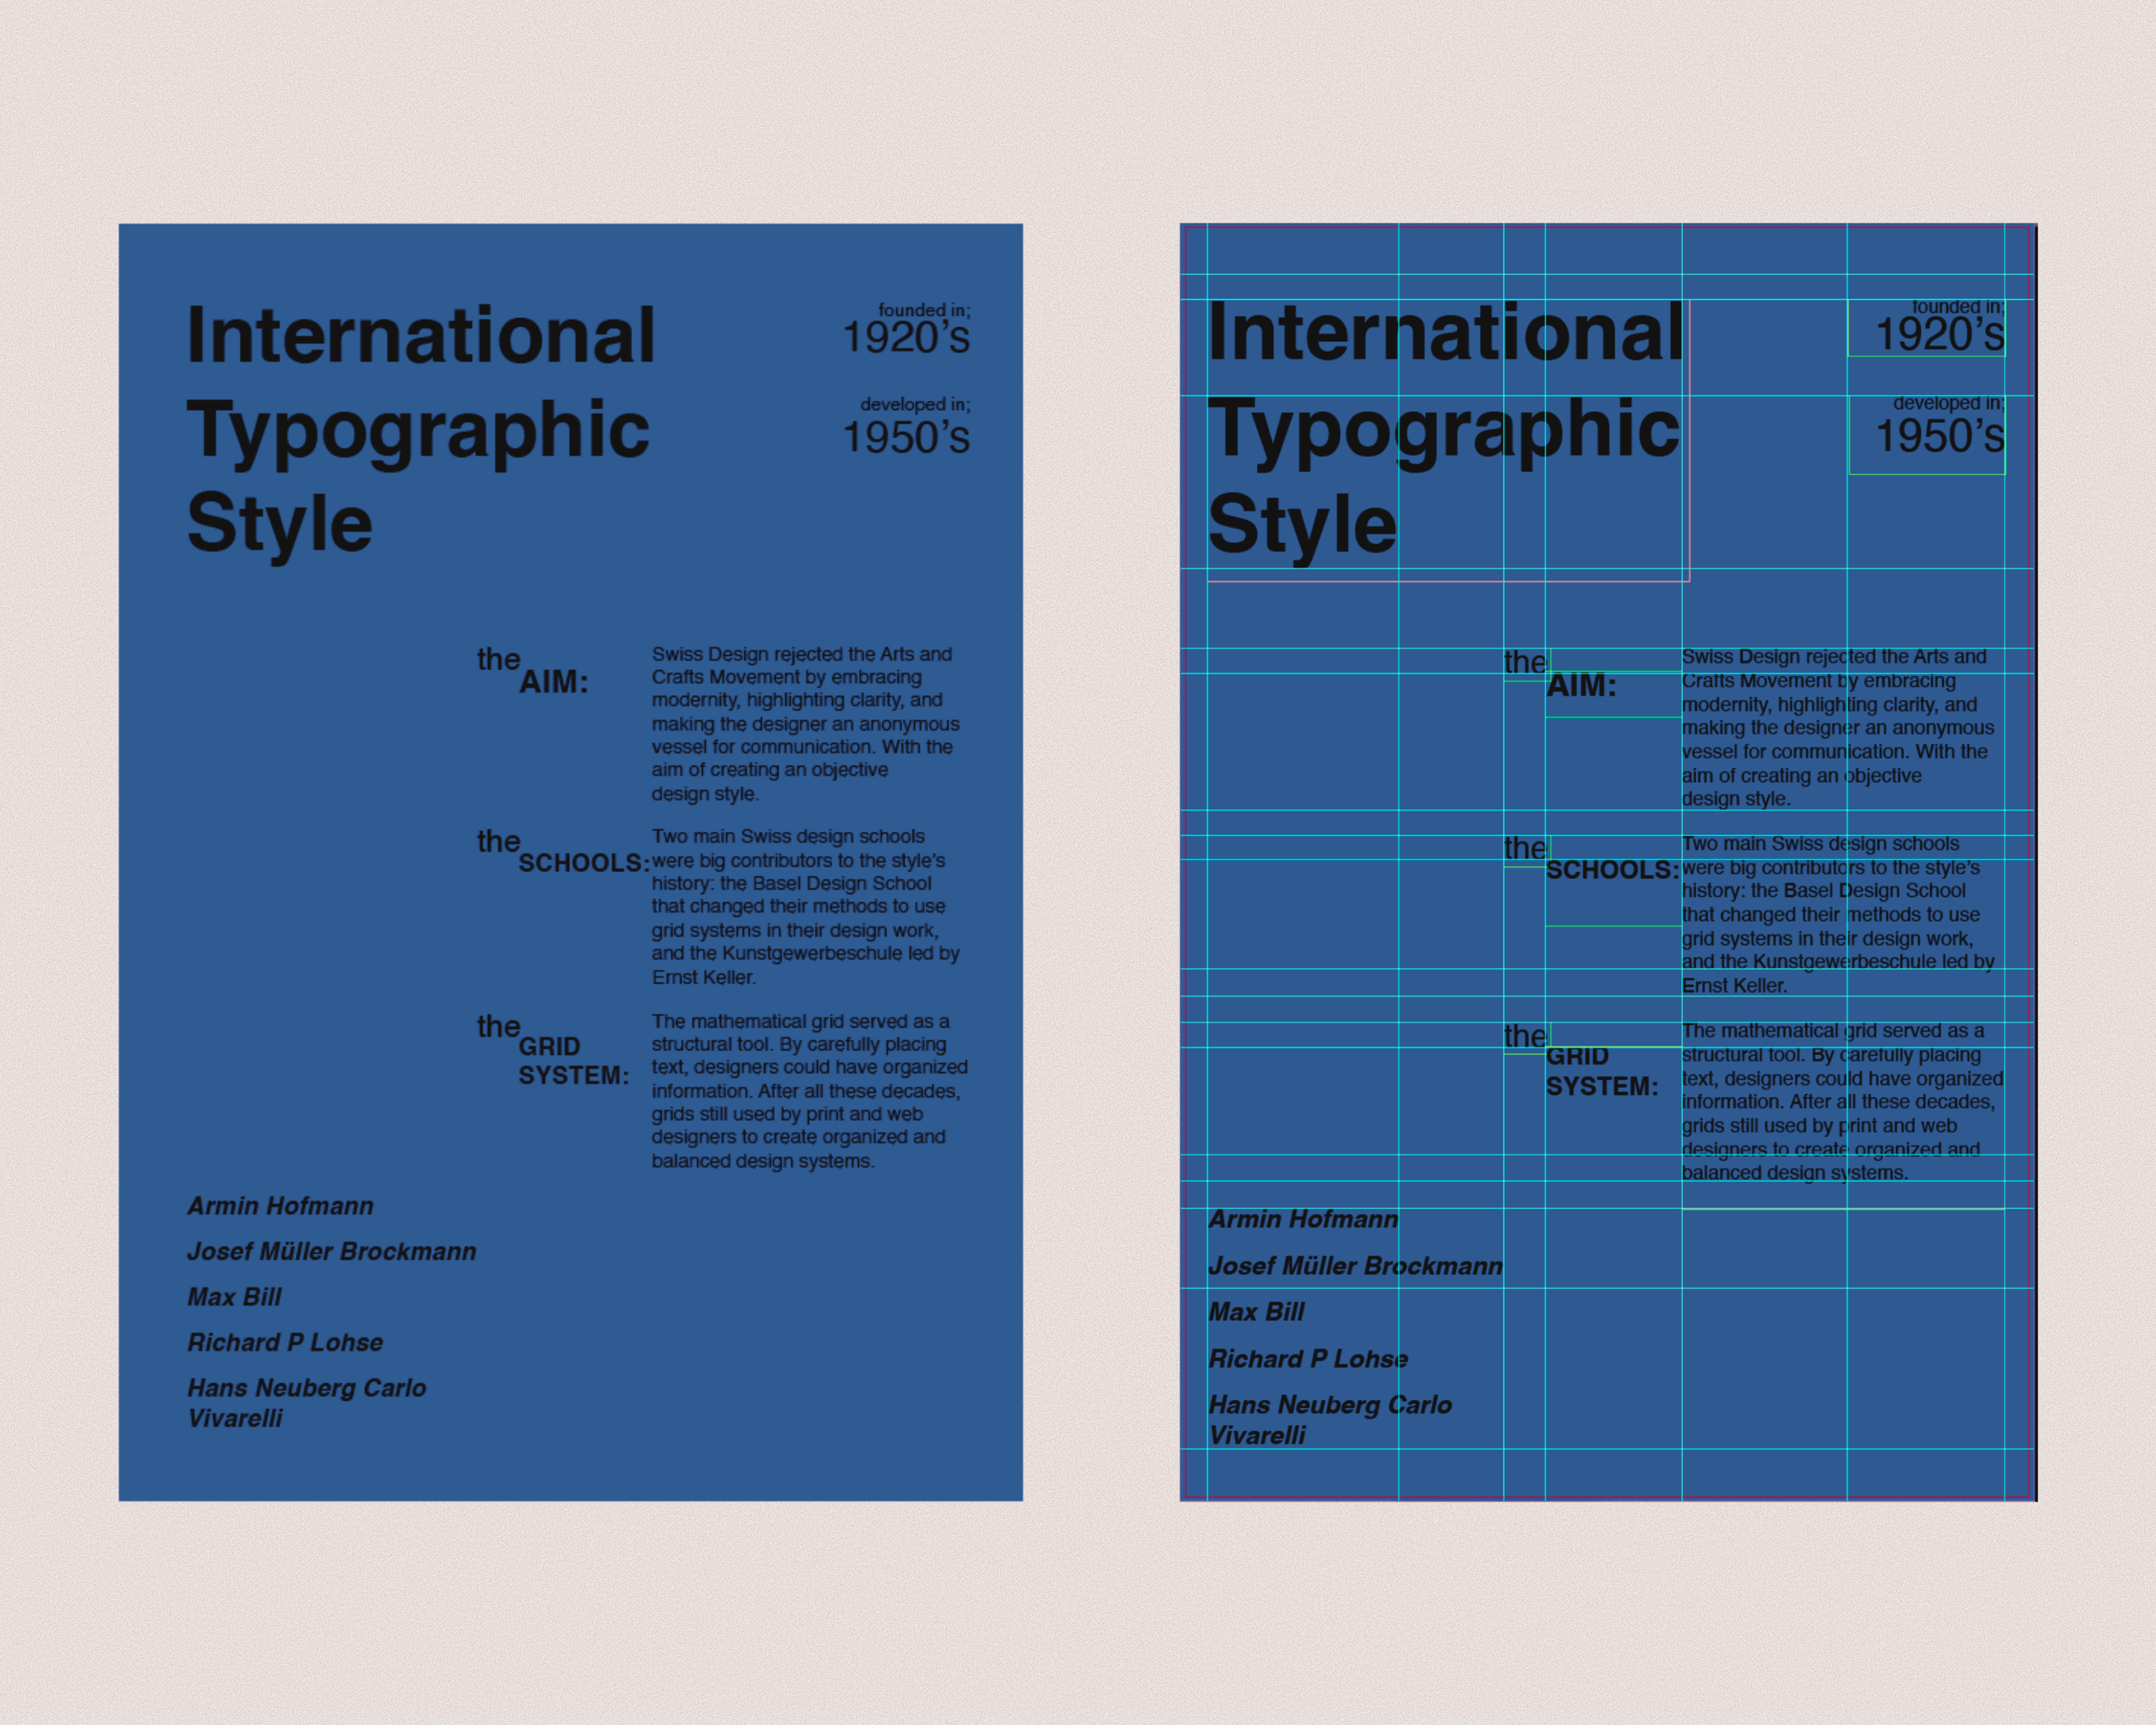Click 'Typographic' title word on the plain poster
This screenshot has width=2156, height=1725.
(418, 435)
